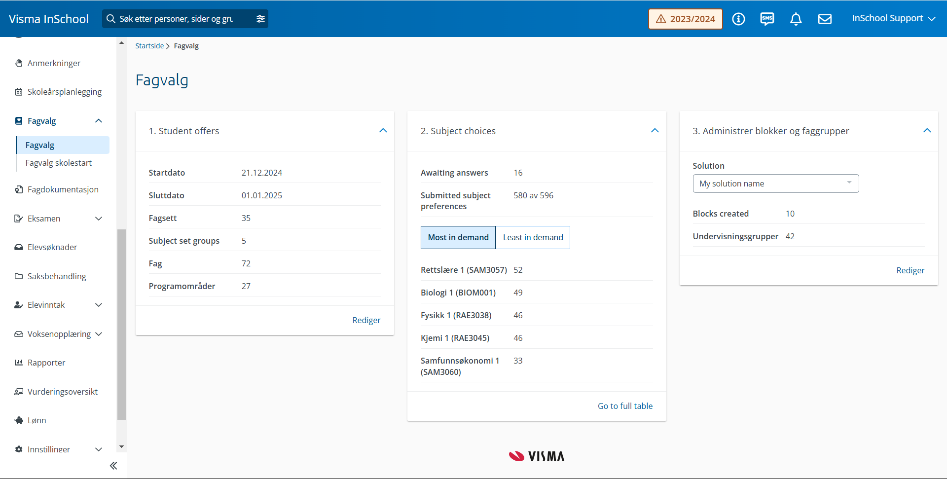This screenshot has width=947, height=479.
Task: Open search filter sliders icon
Action: coord(260,19)
